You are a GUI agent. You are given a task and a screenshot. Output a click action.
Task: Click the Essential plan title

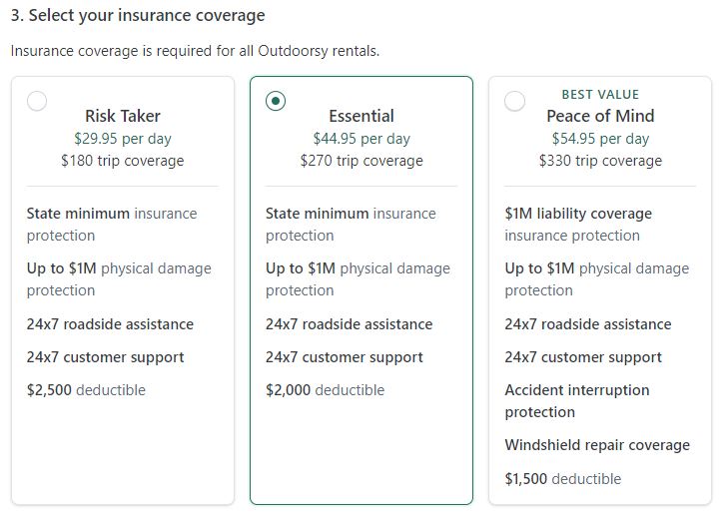tap(361, 116)
